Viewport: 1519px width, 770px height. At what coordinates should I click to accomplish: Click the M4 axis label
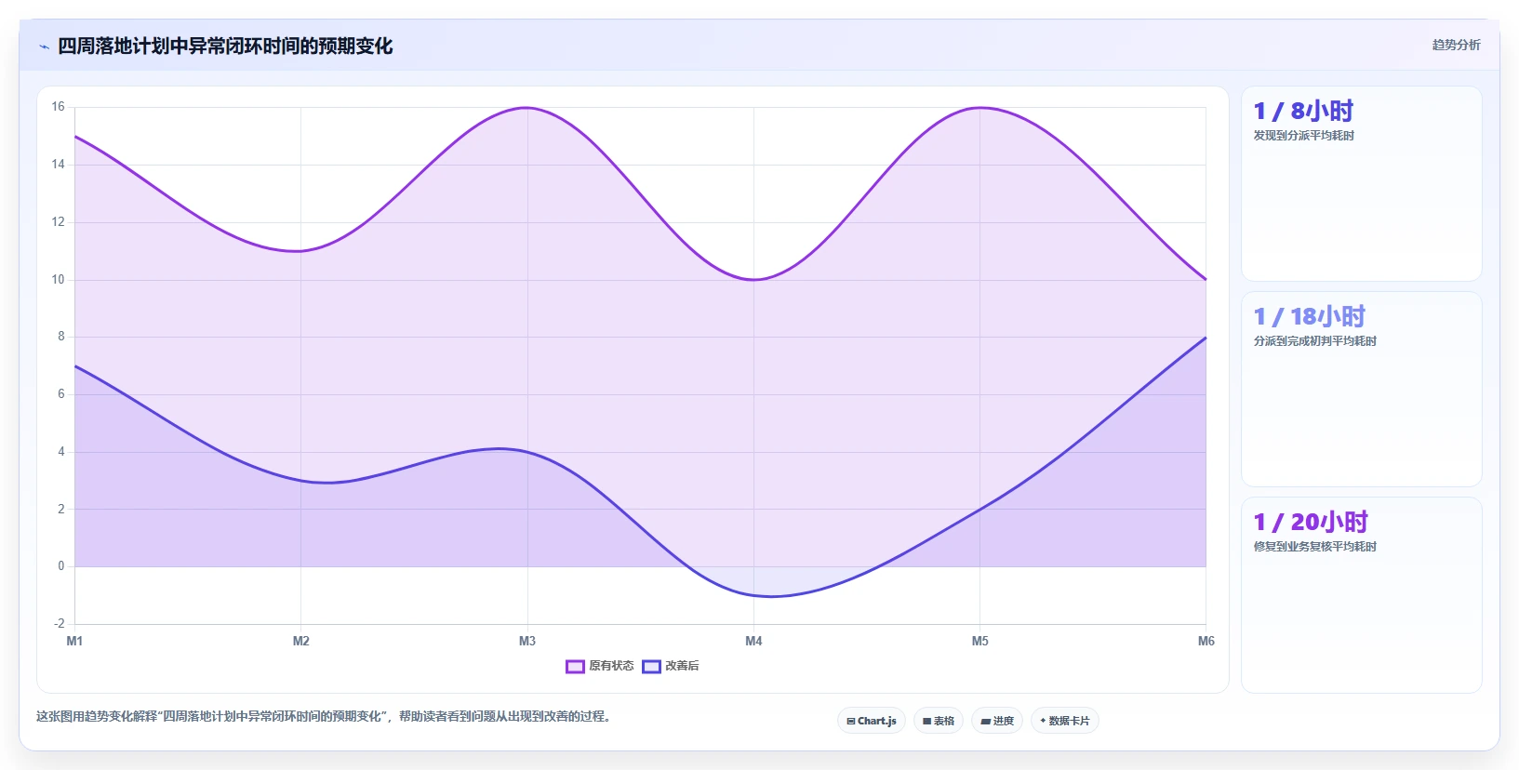point(753,641)
